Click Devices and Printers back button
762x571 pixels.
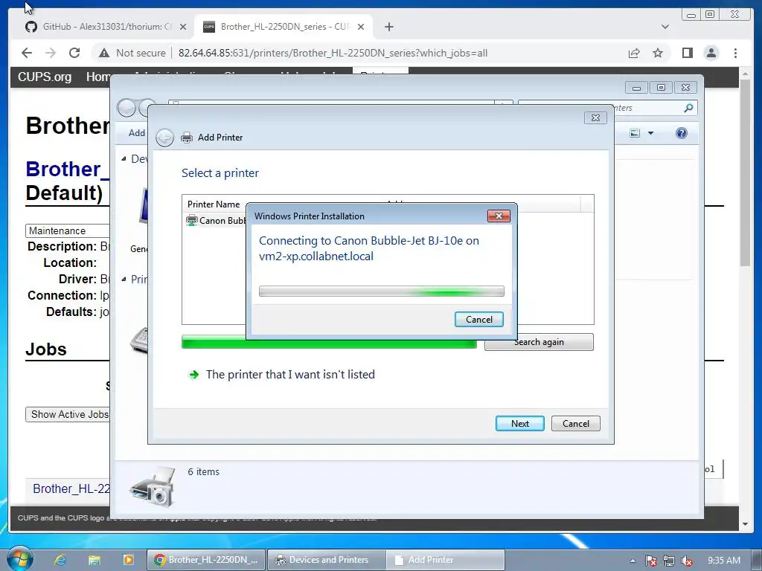[x=127, y=108]
